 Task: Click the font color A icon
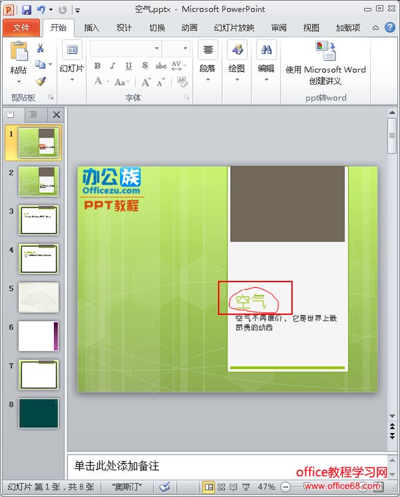tap(98, 81)
